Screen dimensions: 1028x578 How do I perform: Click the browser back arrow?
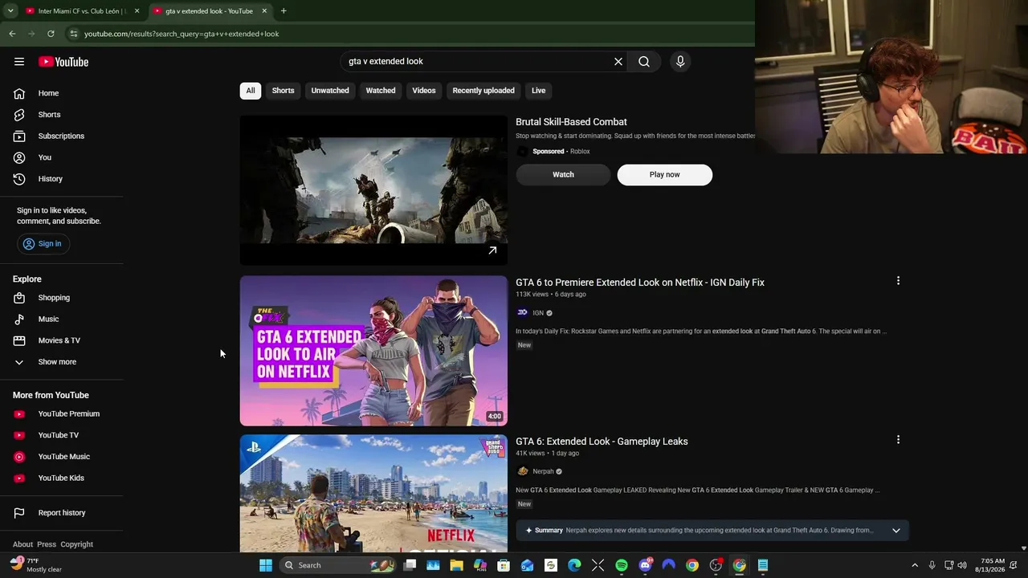pos(12,34)
